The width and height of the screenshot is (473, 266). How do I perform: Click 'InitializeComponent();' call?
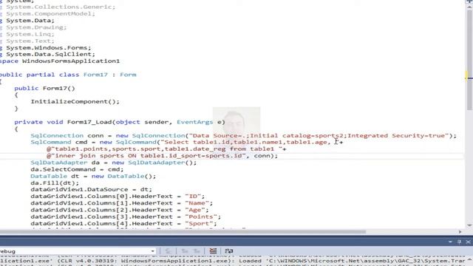(x=75, y=102)
